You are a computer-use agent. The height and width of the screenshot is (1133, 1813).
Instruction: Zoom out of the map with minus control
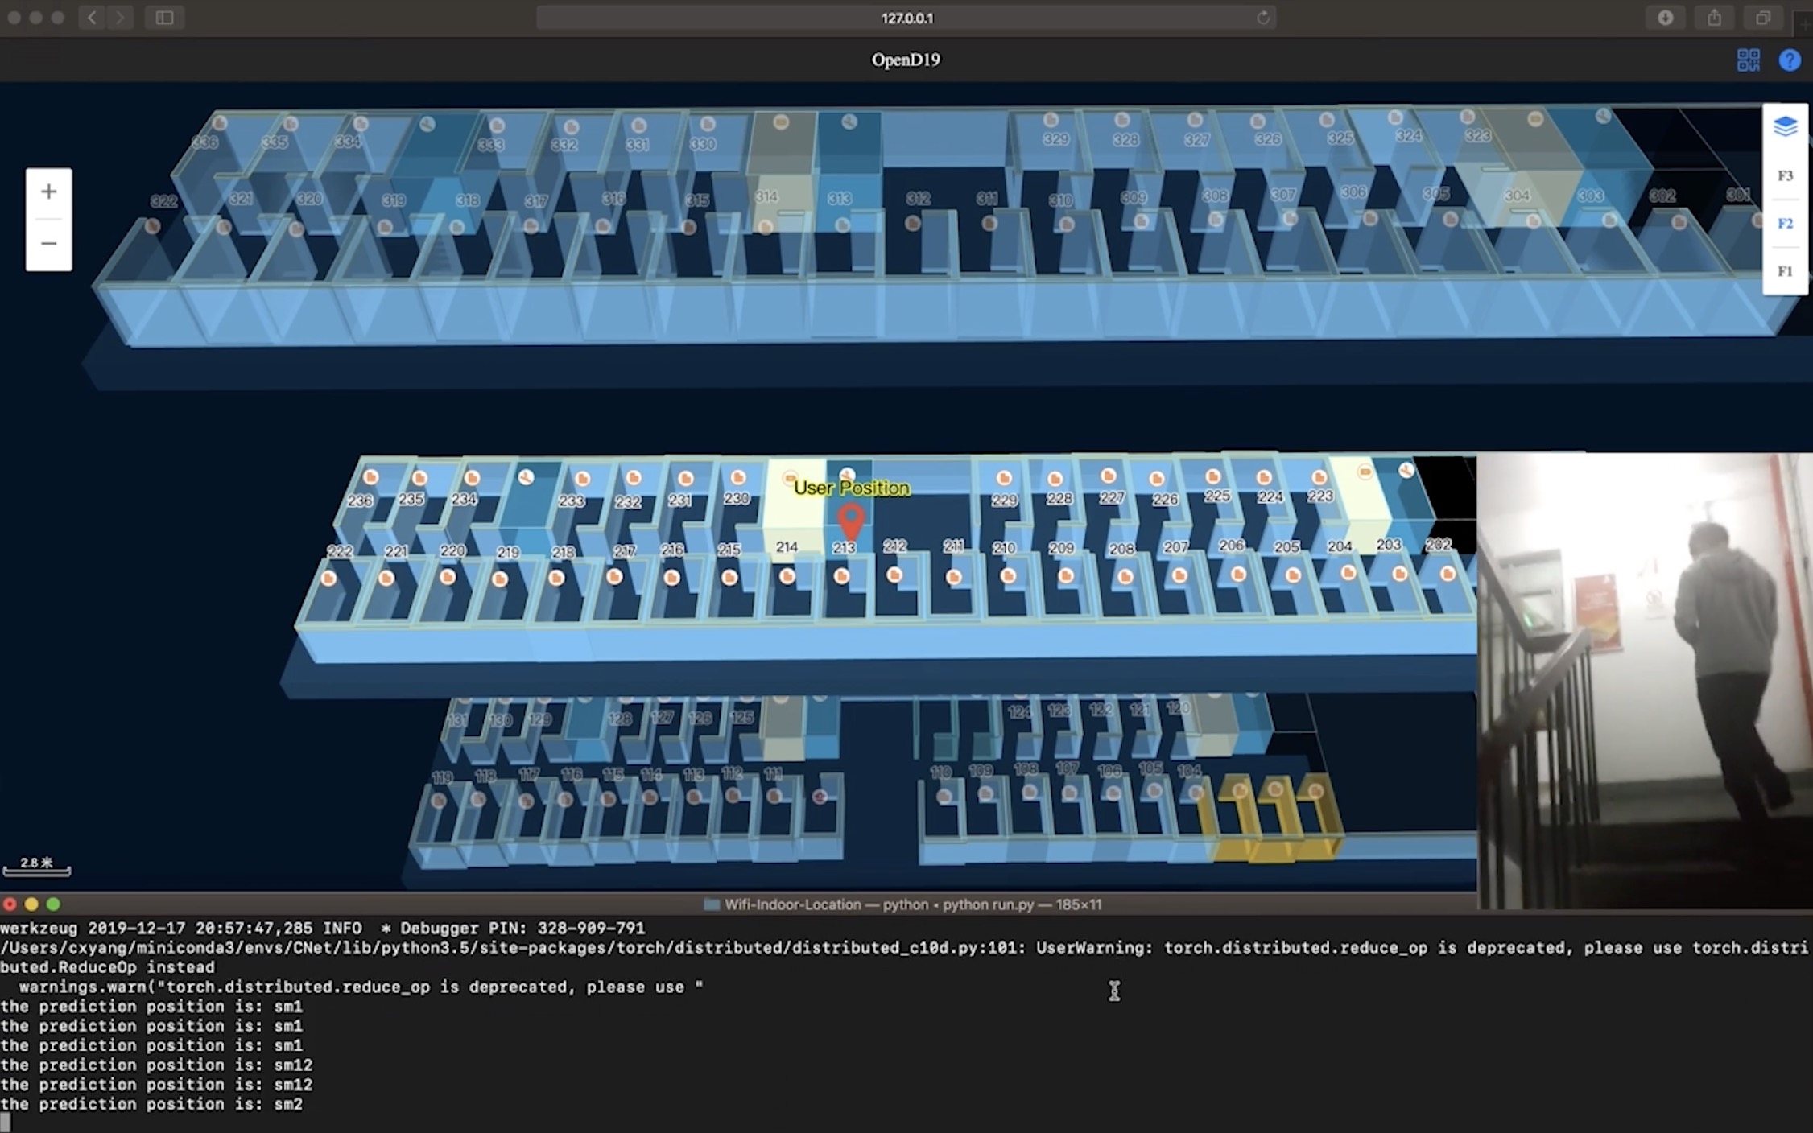pos(48,243)
